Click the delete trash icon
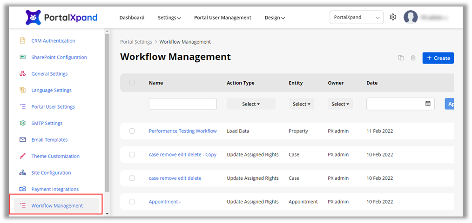Screen dimensions: 472x223 click(x=413, y=58)
